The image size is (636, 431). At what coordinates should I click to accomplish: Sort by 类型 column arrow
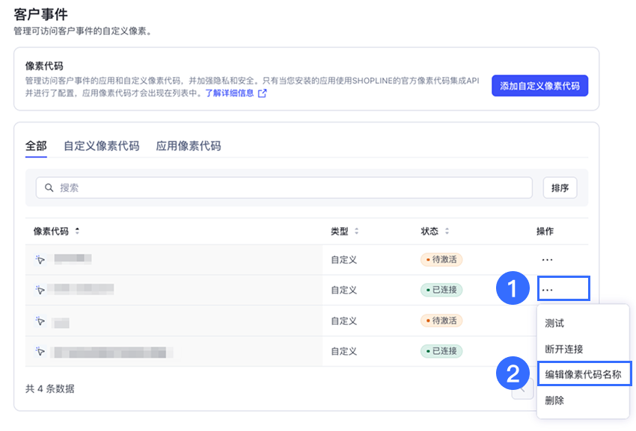[x=356, y=232]
